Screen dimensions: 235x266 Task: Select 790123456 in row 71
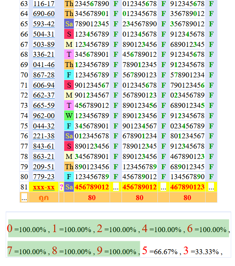[x=187, y=85]
